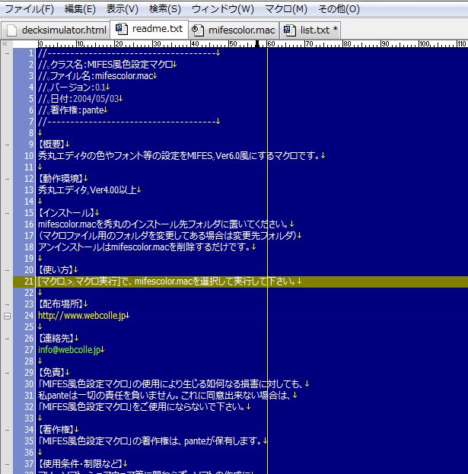468x474 pixels.
Task: Click the double-chevron icon left of ruler
Action: coord(5,43)
